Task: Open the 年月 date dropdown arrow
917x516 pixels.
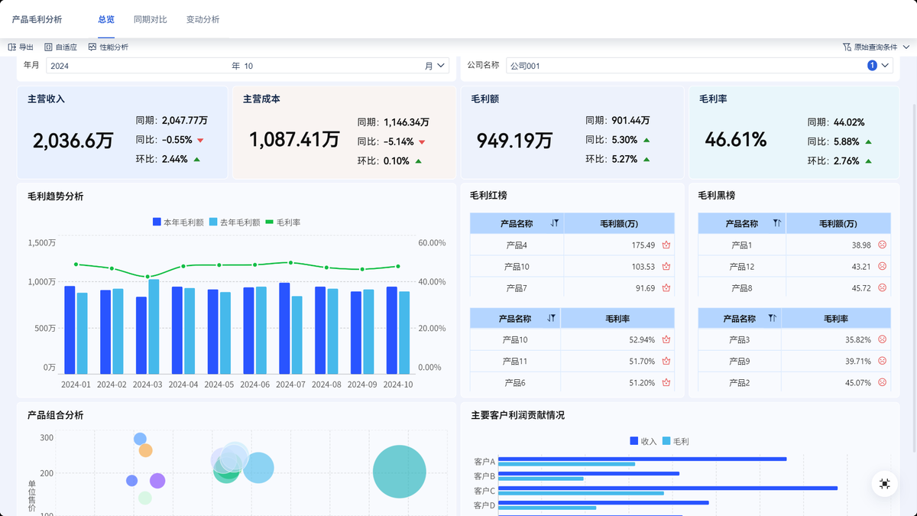Action: [441, 66]
